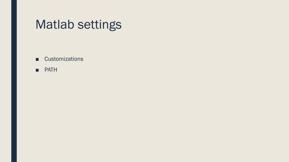Select the 'PATH' bullet text
The image size is (289, 162).
51,70
